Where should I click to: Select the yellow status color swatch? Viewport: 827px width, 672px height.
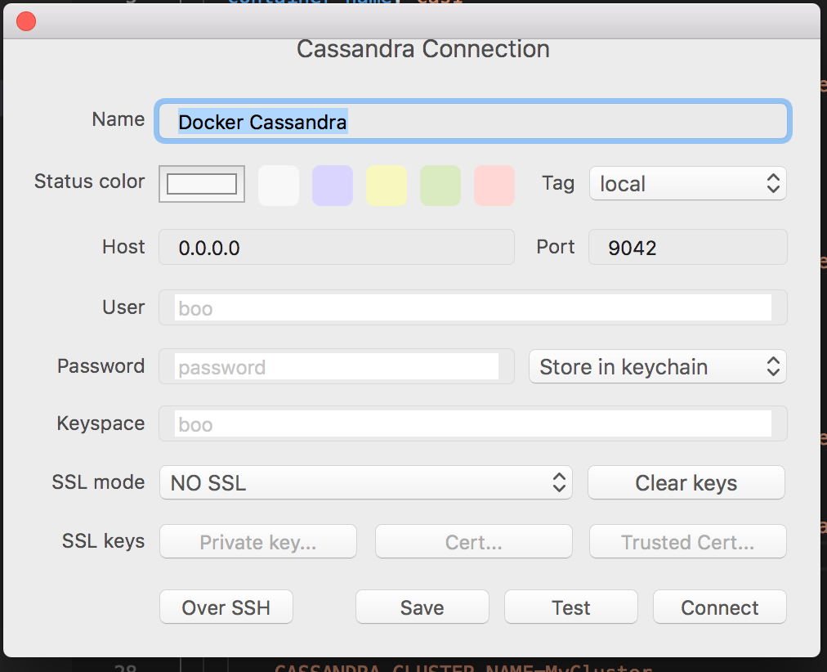[x=387, y=185]
